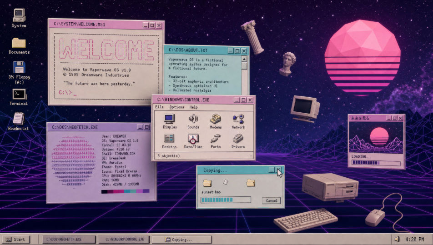Click 'Theme: Pastel' line in NEOFETCH
The width and height of the screenshot is (433, 245).
tap(114, 167)
